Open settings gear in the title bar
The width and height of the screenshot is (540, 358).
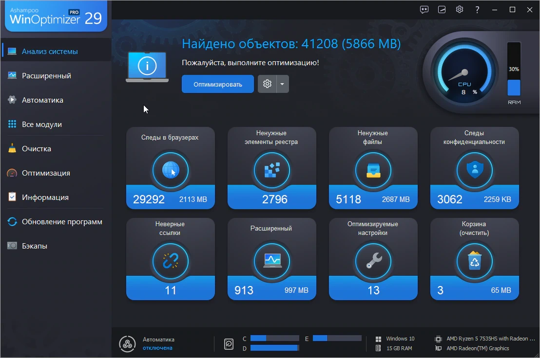tap(460, 9)
